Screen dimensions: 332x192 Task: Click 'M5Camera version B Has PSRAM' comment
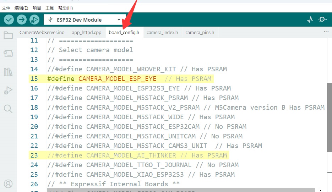pyautogui.click(x=264, y=108)
